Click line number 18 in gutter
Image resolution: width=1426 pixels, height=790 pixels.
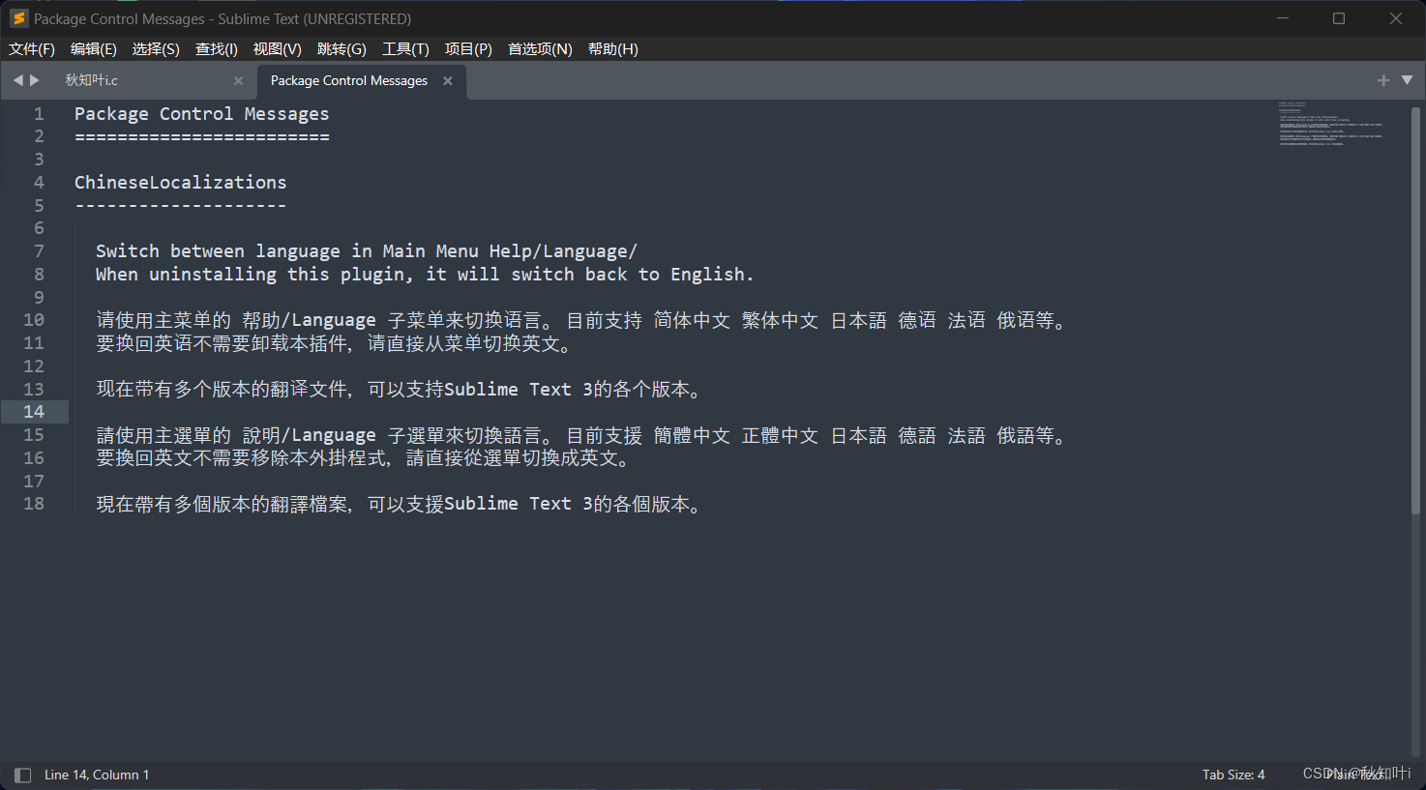pos(34,503)
